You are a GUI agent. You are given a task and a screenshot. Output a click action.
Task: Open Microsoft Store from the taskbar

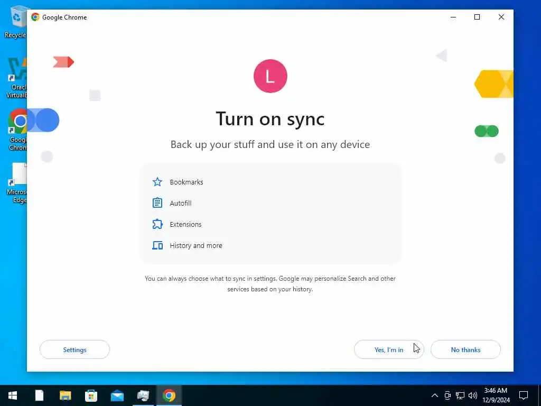pos(91,395)
